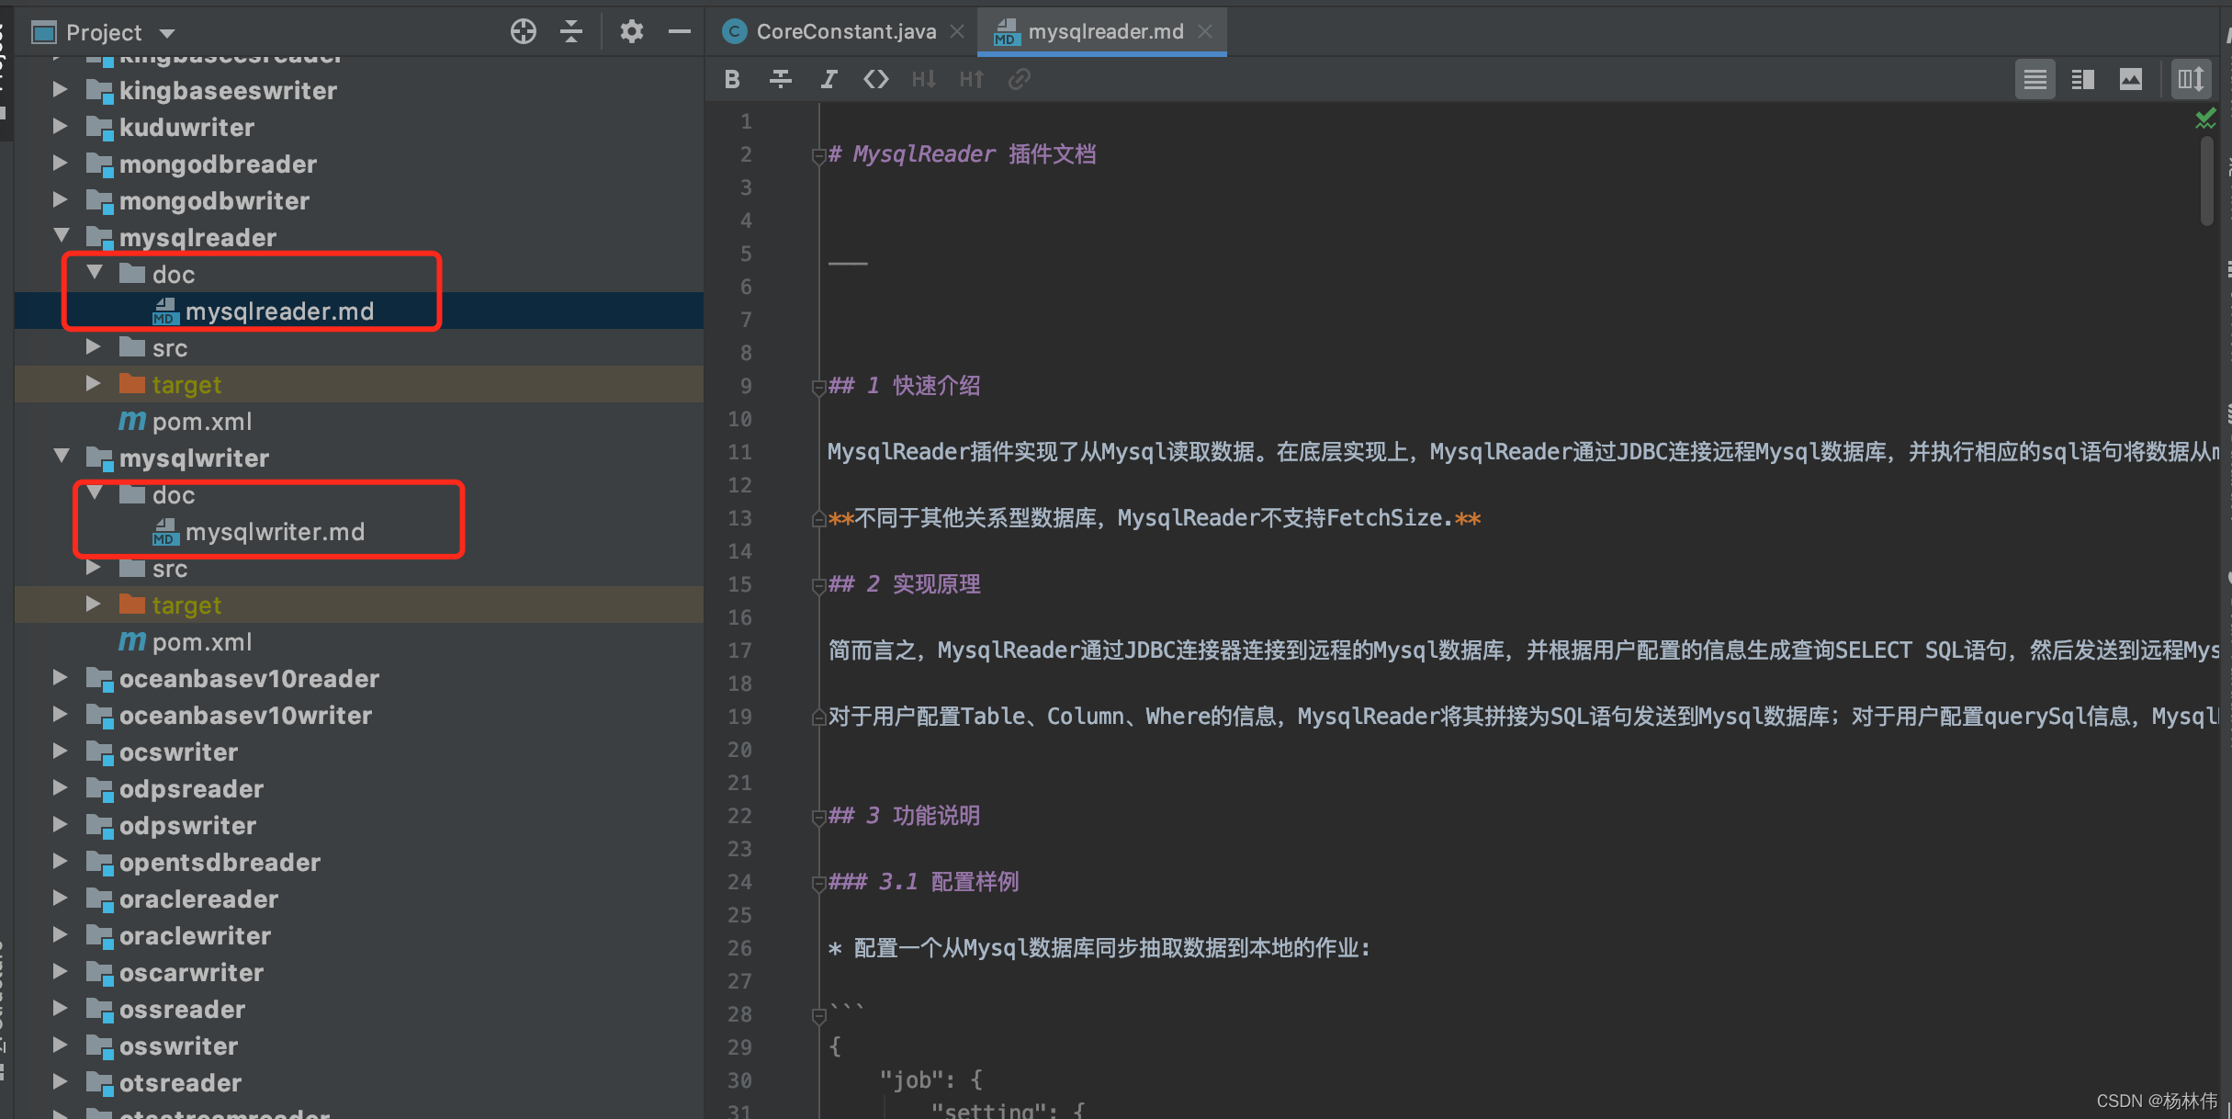Switch to the CoreConstant.java tab
Screen dimensions: 2232x1119
840,30
